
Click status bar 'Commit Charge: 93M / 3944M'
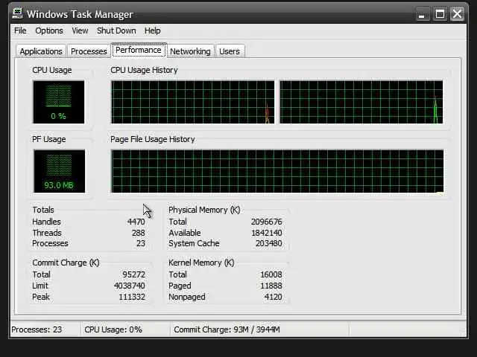tap(227, 329)
